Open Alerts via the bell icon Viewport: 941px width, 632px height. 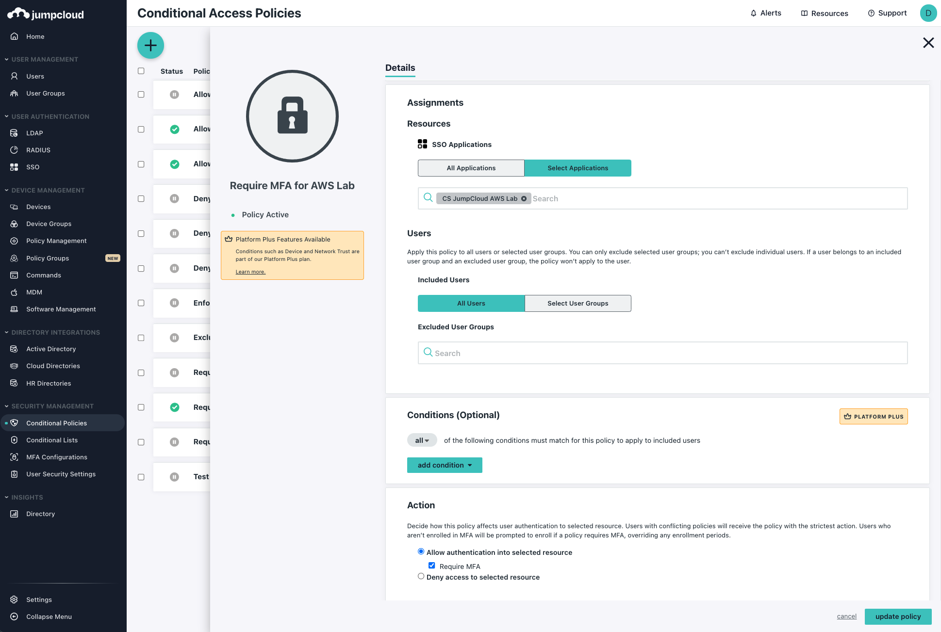coord(753,13)
